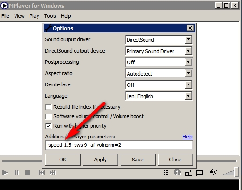Click the Play button in player controls
The height and width of the screenshot is (190, 242).
5,173
